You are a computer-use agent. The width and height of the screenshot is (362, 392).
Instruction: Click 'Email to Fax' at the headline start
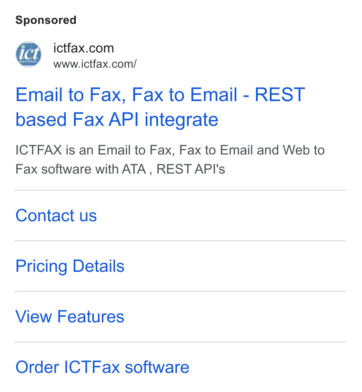[x=70, y=95]
